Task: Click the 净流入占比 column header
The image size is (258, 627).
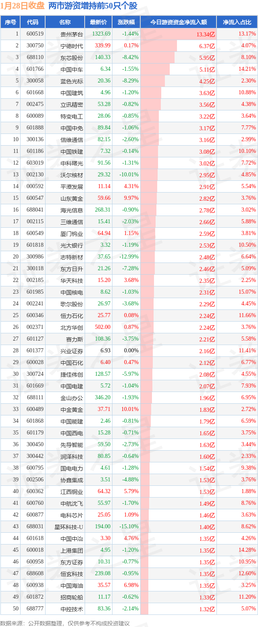Action: [x=237, y=22]
